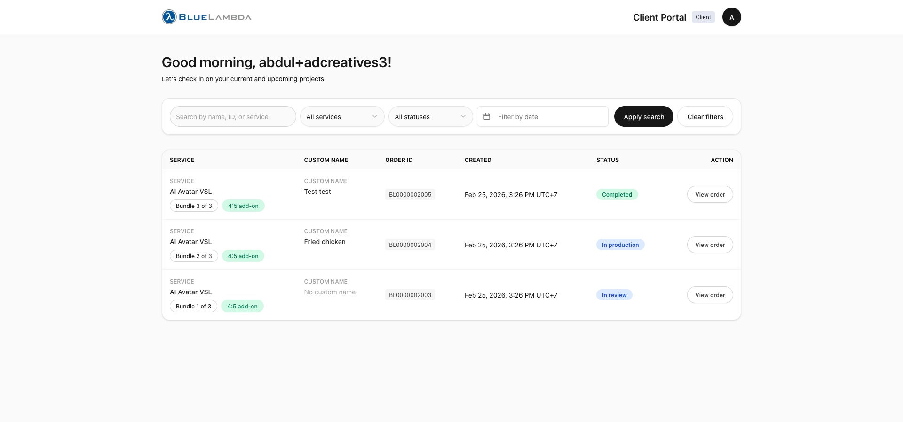Click the BlueLambda logo
Screen dimensions: 903x422
pyautogui.click(x=206, y=17)
